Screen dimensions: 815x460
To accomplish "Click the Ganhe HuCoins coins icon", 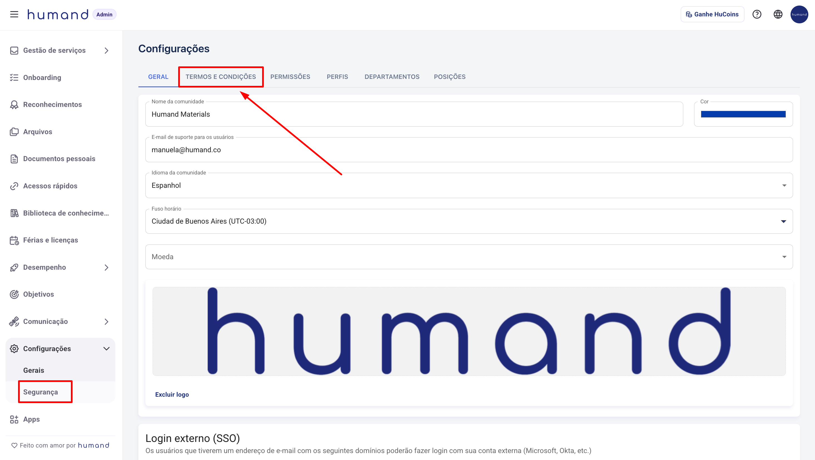I will 689,14.
